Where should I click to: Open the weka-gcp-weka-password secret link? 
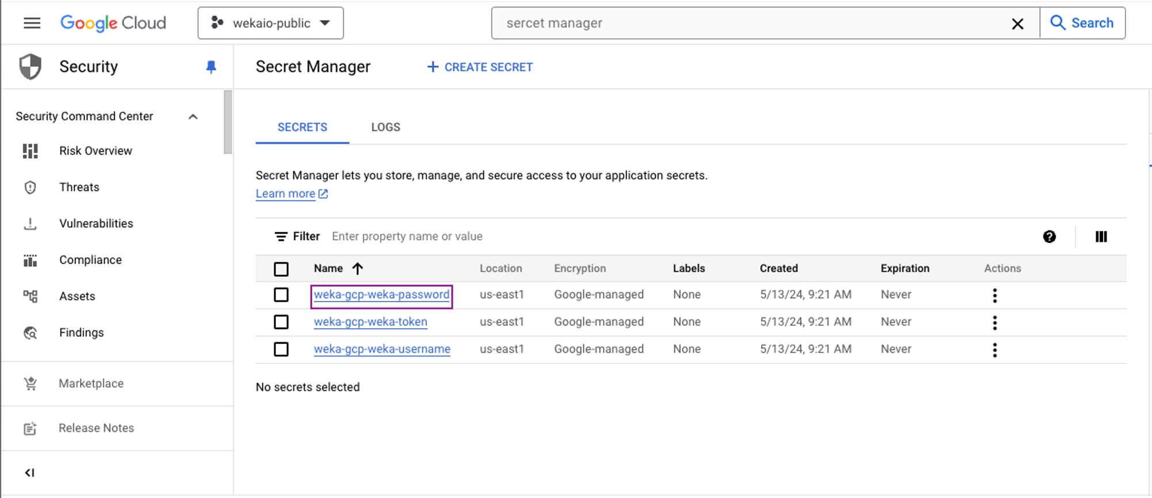point(381,295)
